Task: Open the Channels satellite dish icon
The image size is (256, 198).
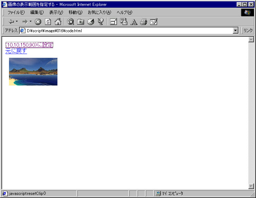Action: 101,21
